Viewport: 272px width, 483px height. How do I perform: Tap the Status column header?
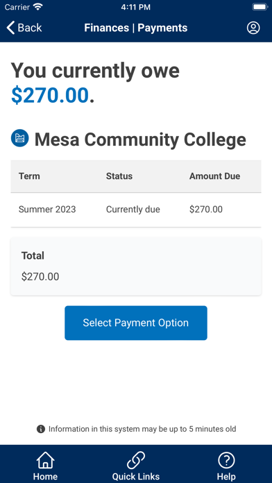[x=119, y=176]
